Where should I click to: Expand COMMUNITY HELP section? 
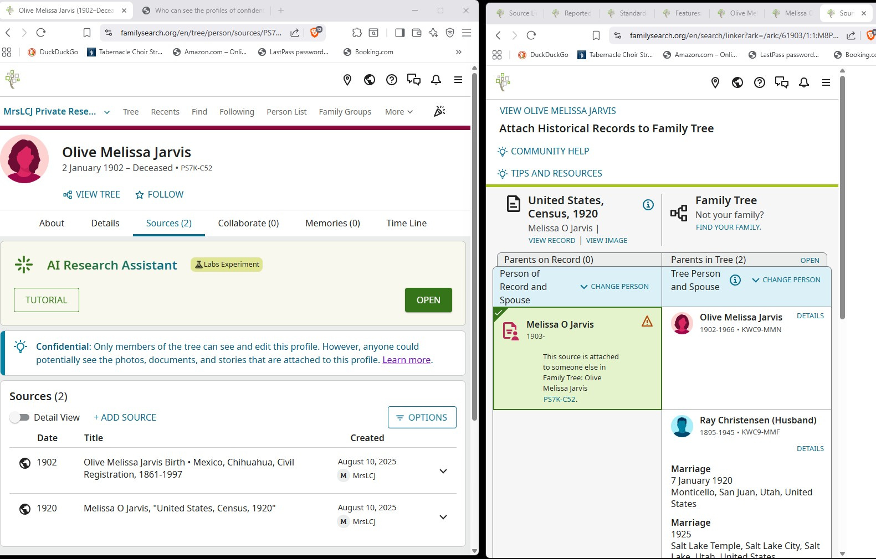pos(544,151)
